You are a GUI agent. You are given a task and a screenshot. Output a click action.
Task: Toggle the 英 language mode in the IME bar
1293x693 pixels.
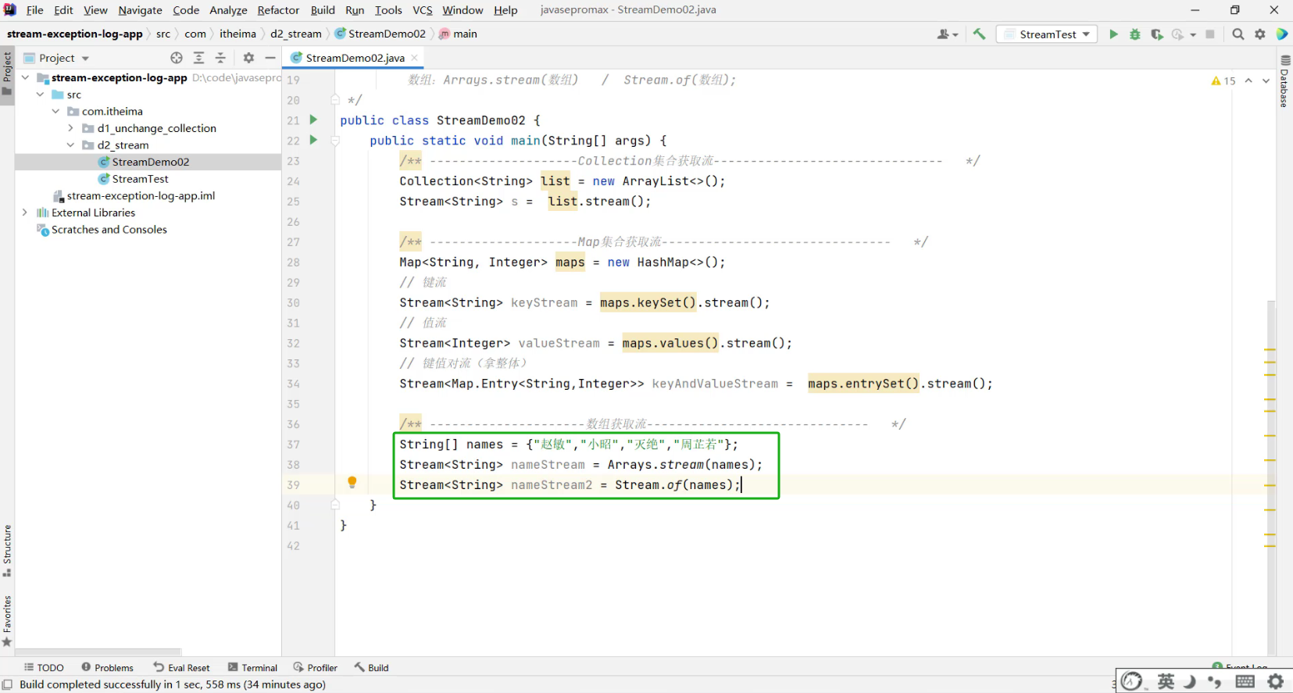click(1166, 681)
